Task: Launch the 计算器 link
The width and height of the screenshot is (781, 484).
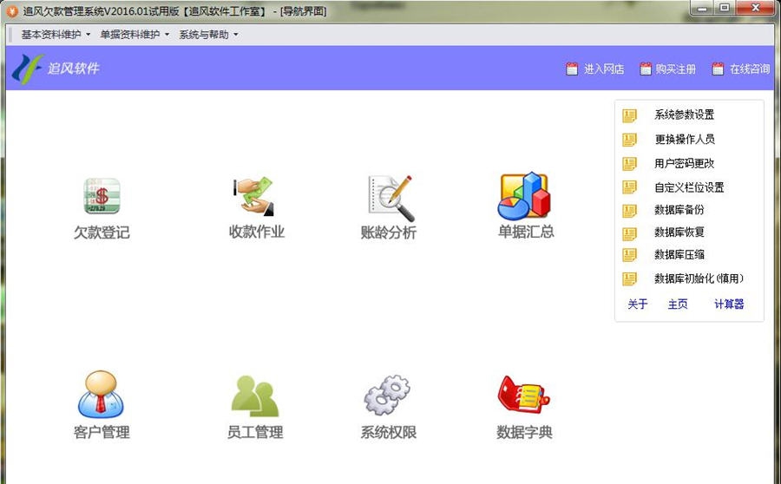Action: pyautogui.click(x=729, y=304)
